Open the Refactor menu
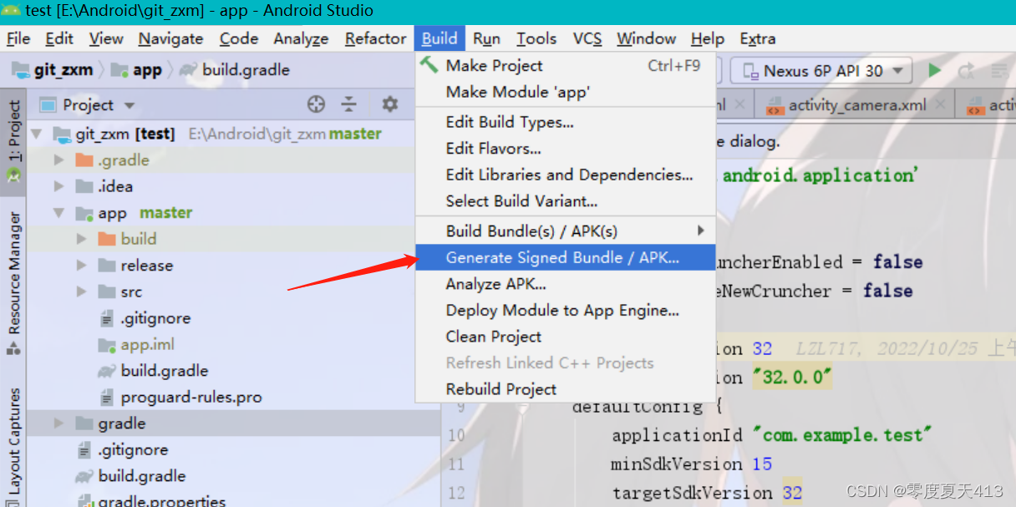 point(375,38)
